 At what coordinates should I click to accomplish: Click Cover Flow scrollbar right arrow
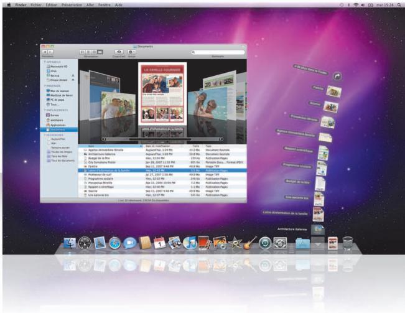tap(221, 139)
